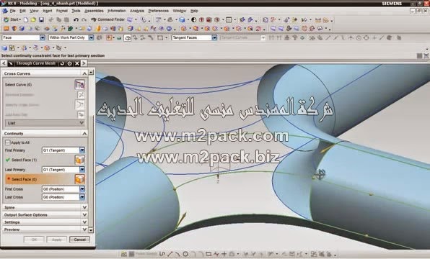Click the arc center snap point icon
The height and width of the screenshot is (259, 430).
tap(359, 37)
